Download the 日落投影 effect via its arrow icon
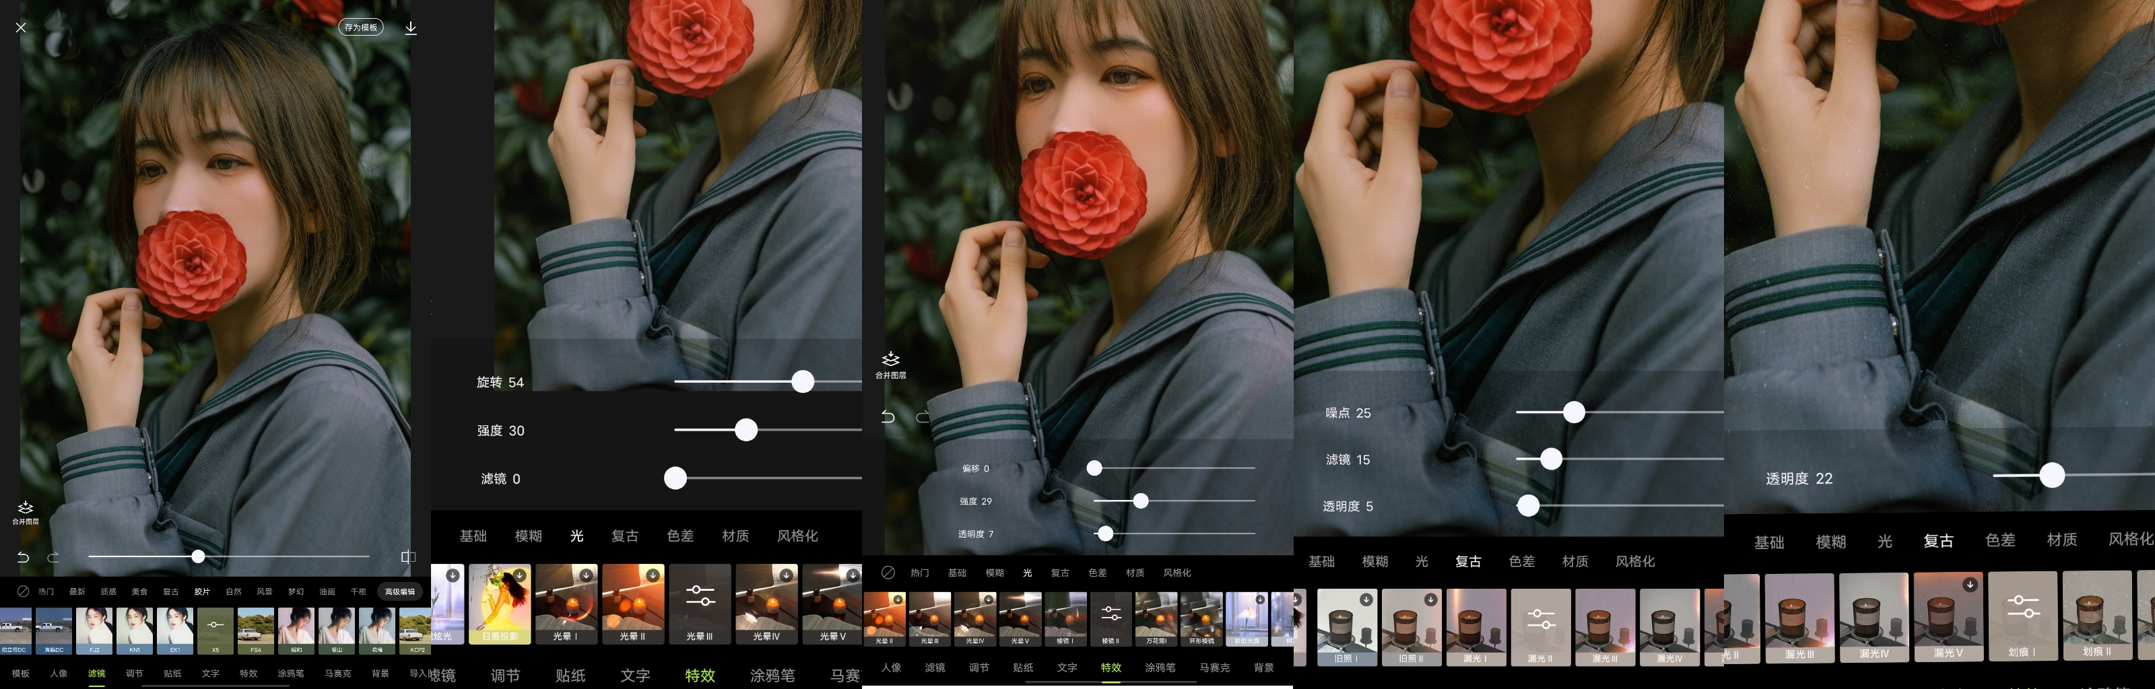 [519, 575]
